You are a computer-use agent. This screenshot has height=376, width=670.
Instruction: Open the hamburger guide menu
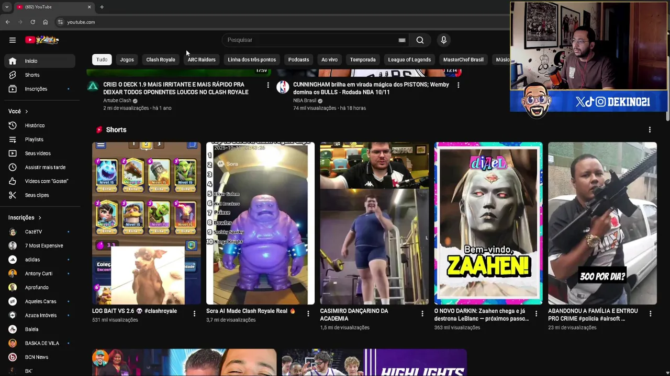(13, 40)
